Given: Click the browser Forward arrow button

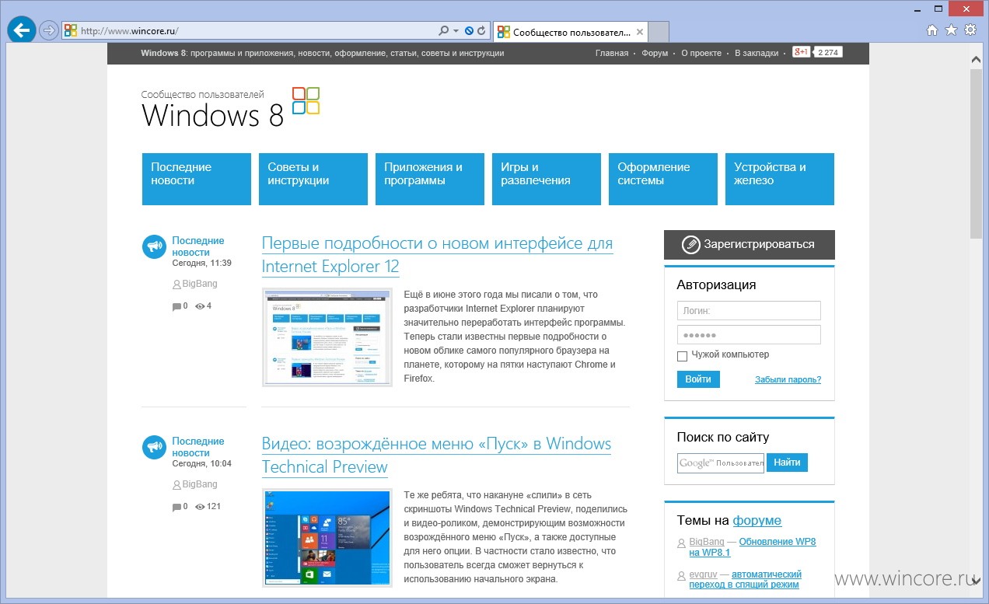Looking at the screenshot, I should tap(49, 30).
